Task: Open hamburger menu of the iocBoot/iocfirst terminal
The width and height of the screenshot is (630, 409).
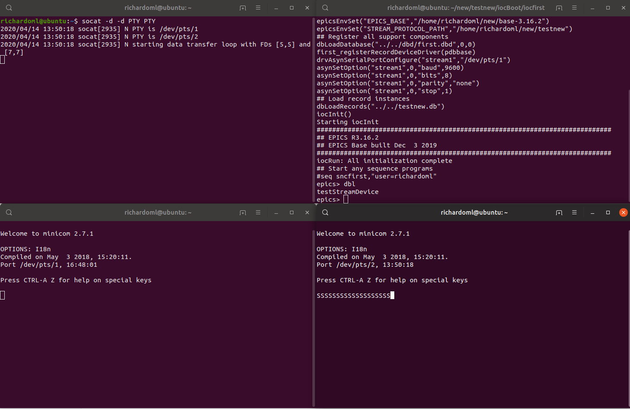Action: pos(574,8)
